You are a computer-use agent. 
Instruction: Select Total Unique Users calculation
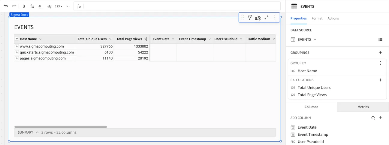pyautogui.click(x=314, y=88)
